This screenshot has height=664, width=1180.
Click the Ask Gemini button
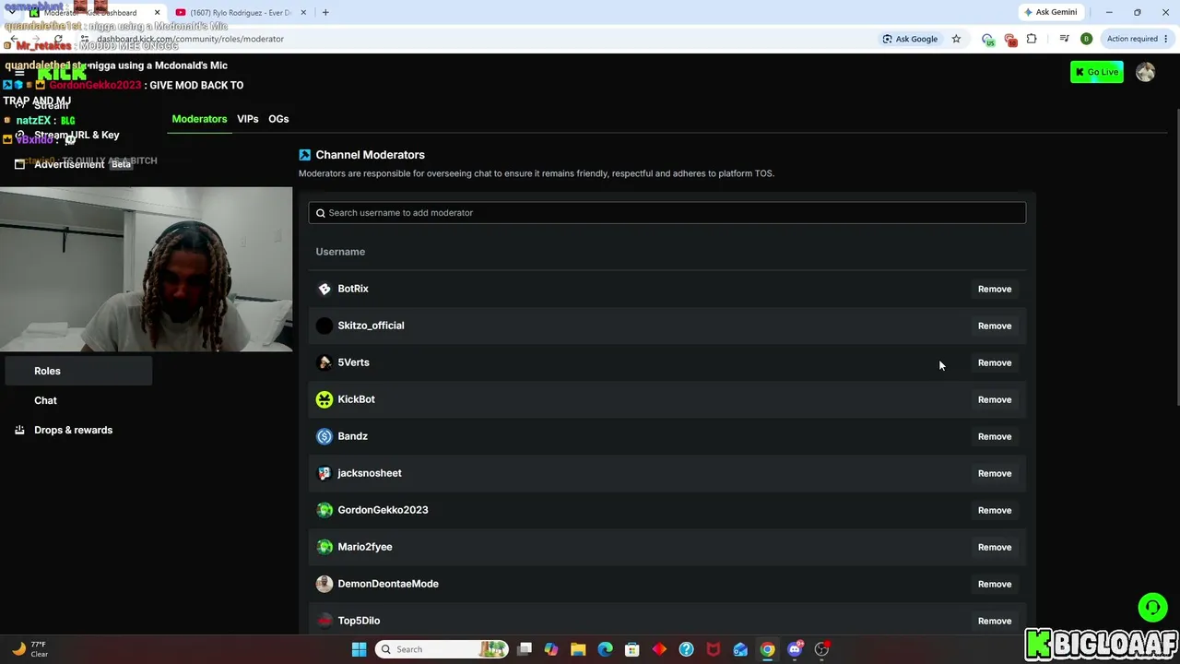click(1050, 12)
